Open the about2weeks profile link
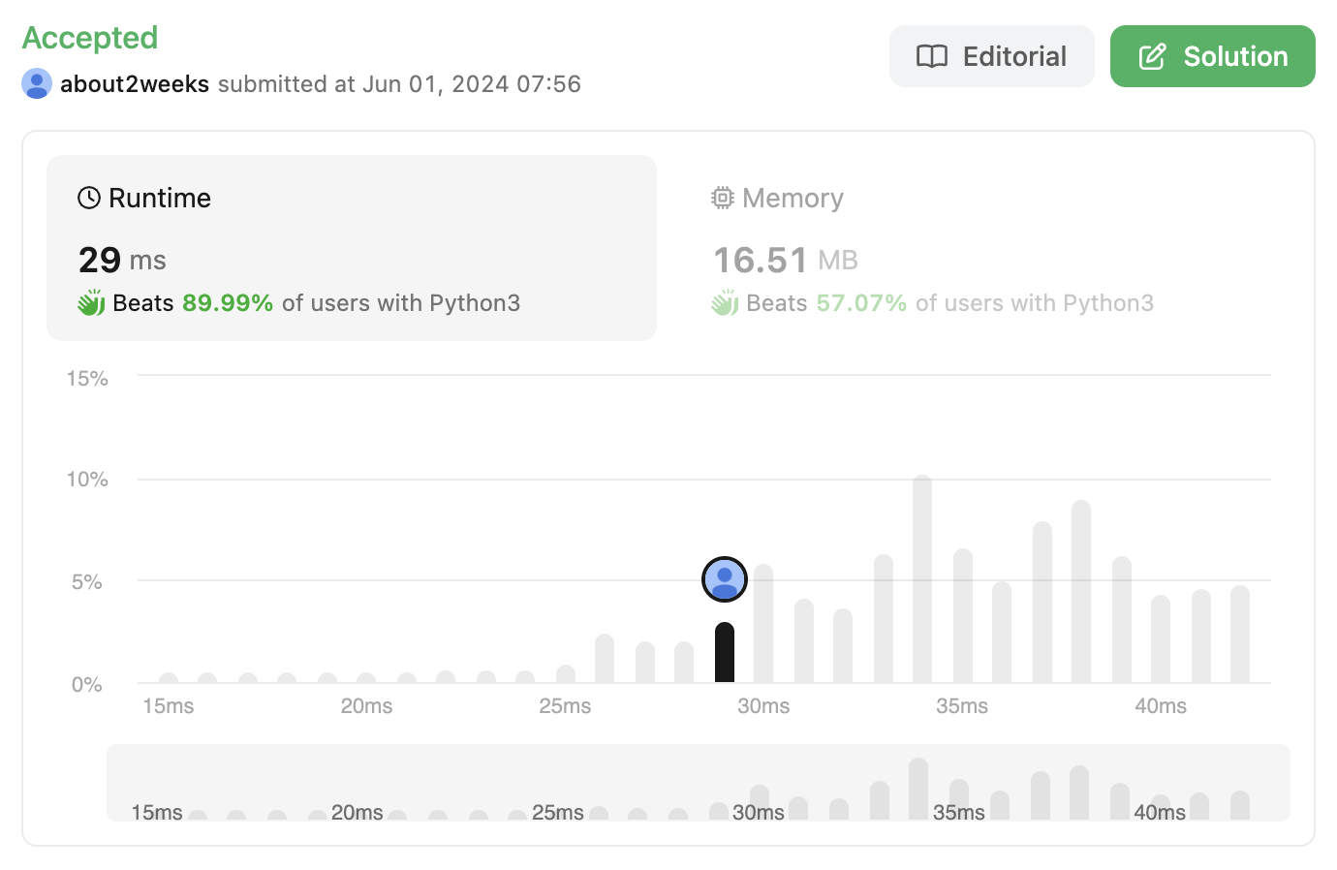 (135, 83)
